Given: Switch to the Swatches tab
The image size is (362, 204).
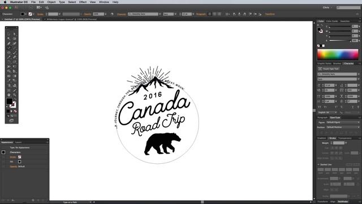Looking at the screenshot, I should tap(345, 22).
